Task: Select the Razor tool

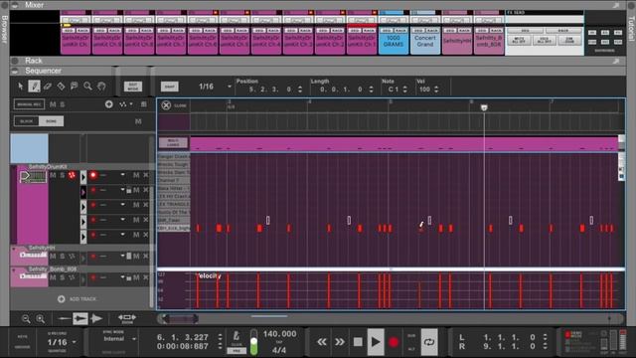Action: click(x=61, y=87)
